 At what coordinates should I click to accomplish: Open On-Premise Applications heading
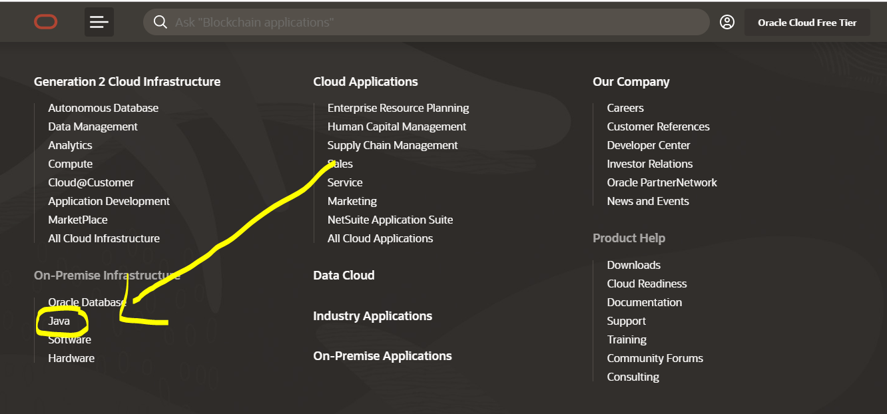(x=383, y=356)
